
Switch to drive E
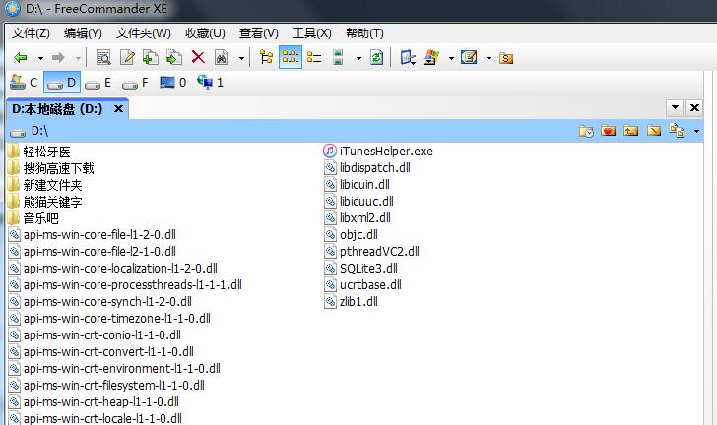pos(98,83)
